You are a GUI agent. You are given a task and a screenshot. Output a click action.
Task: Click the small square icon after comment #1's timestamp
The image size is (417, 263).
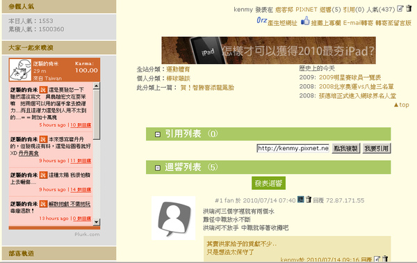pos(300,199)
